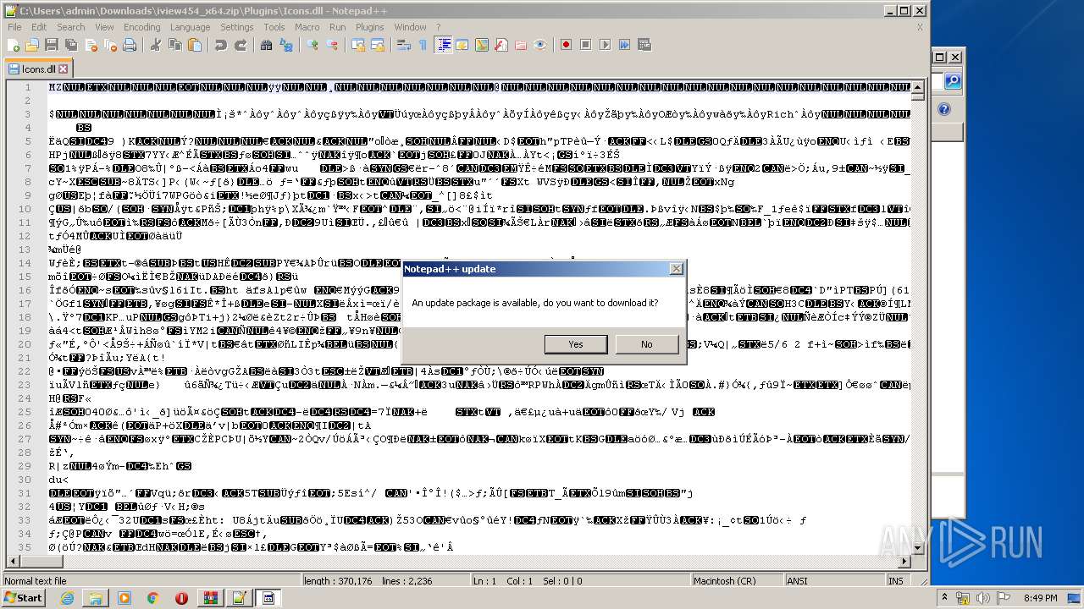Click the Macintosh (CR) line ending status field
The width and height of the screenshot is (1084, 609).
pyautogui.click(x=737, y=581)
